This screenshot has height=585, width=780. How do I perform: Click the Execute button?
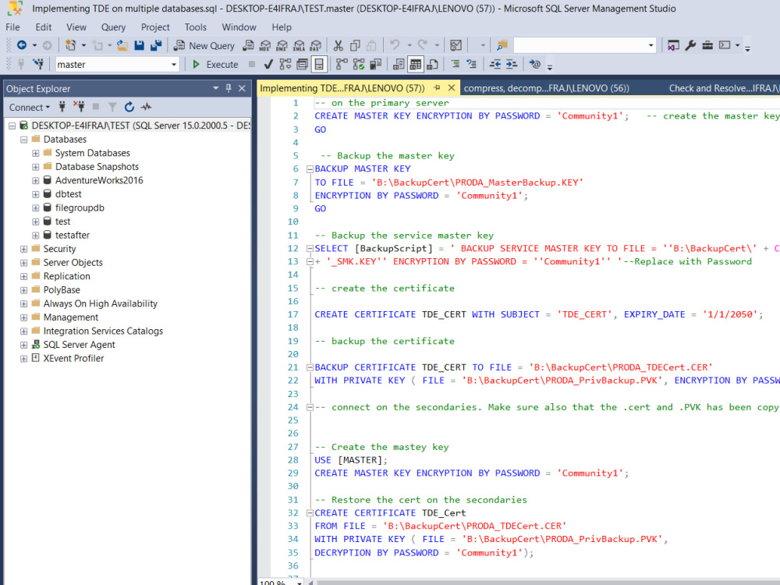click(x=216, y=64)
